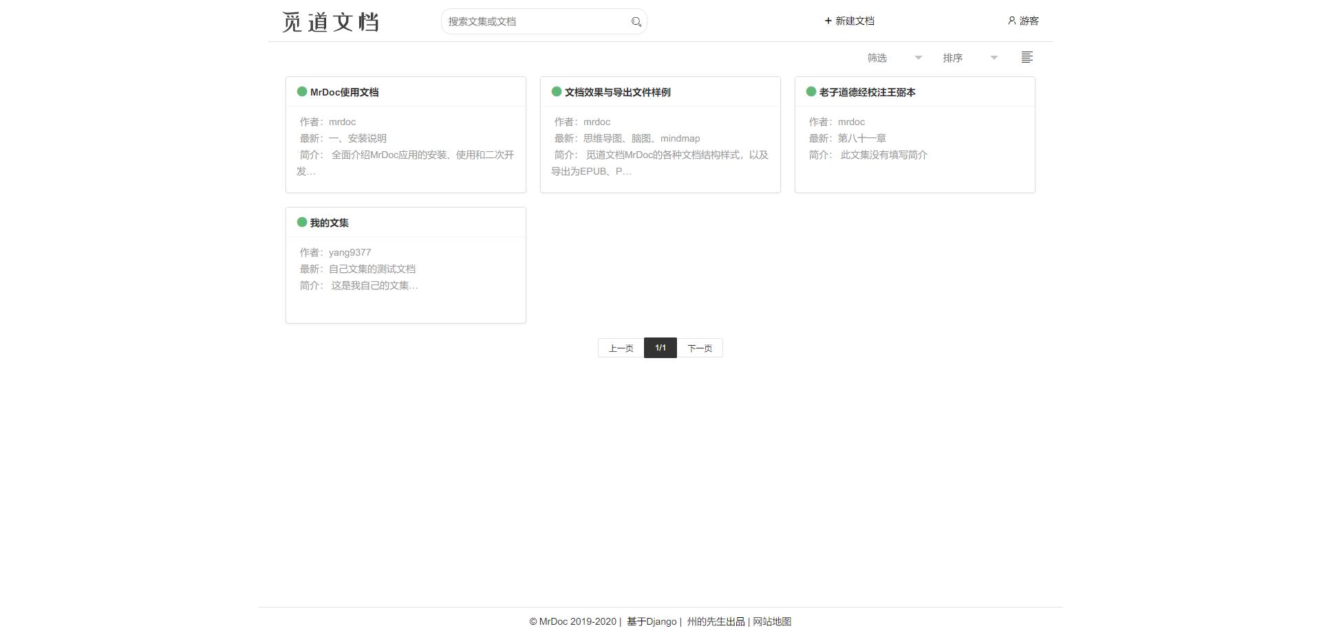1321x644 pixels.
Task: Open the 排序 sort dropdown
Action: (x=970, y=58)
